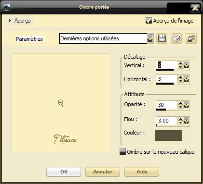Click the randomize parameters dice icon

(176, 38)
